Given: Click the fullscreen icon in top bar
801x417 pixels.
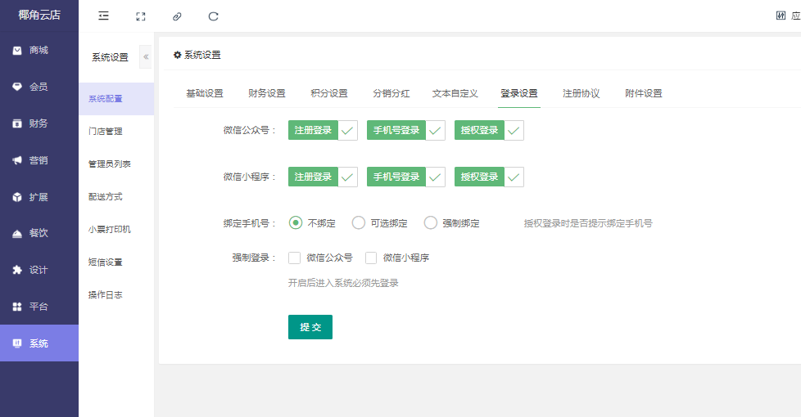Looking at the screenshot, I should coord(140,16).
